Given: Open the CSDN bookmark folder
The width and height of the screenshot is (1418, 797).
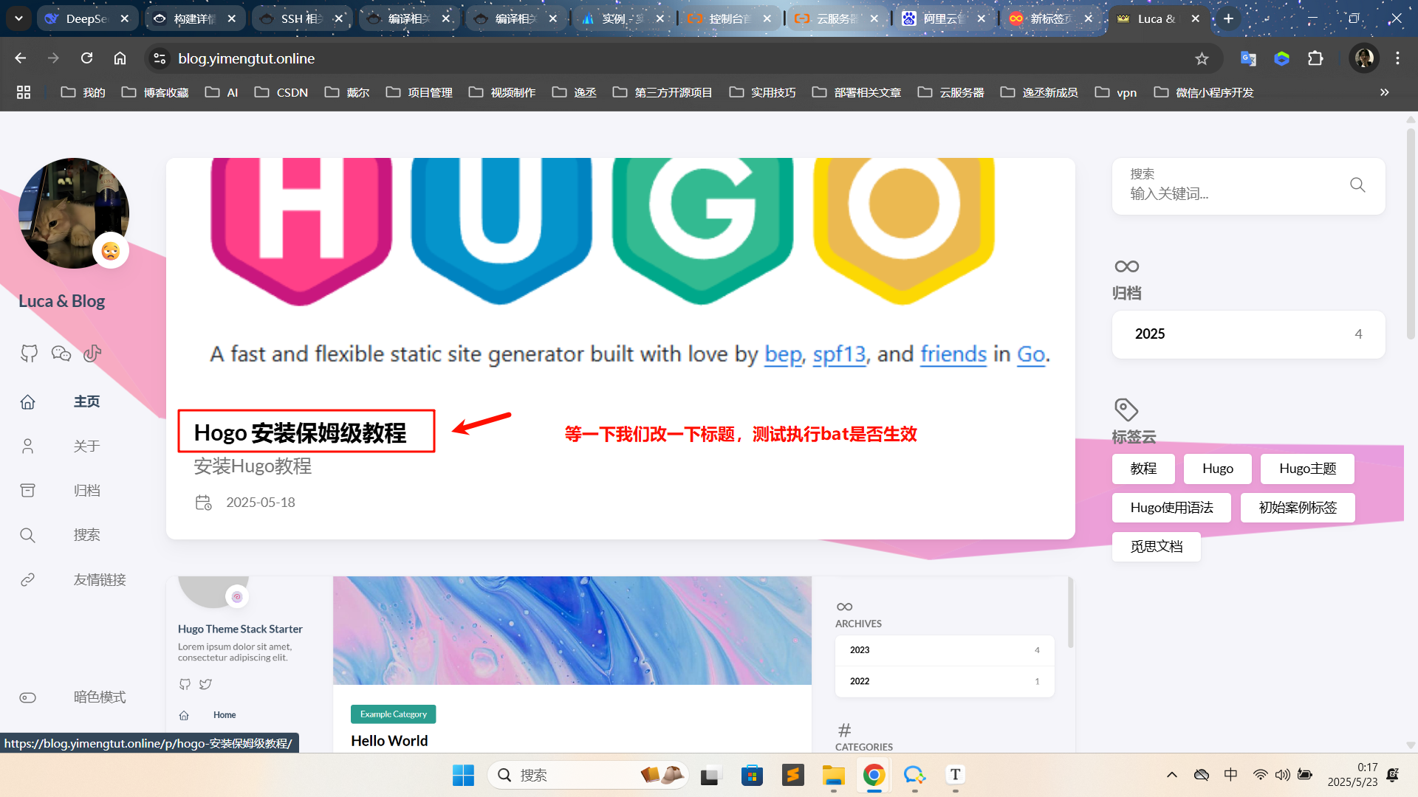Looking at the screenshot, I should (281, 92).
